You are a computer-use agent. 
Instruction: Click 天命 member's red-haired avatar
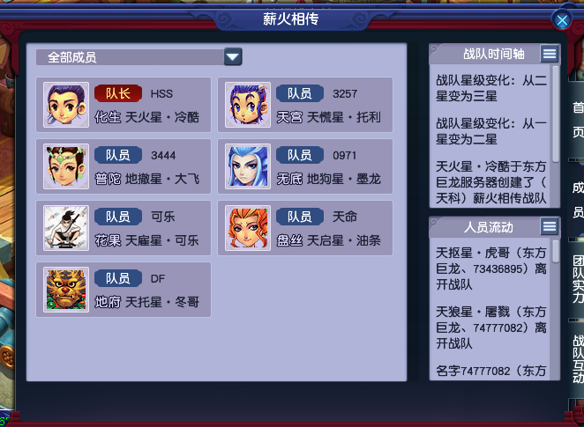click(x=248, y=228)
